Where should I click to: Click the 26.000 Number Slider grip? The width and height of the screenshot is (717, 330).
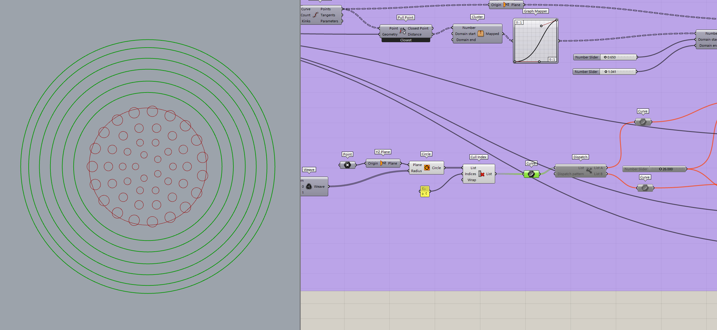pyautogui.click(x=660, y=169)
